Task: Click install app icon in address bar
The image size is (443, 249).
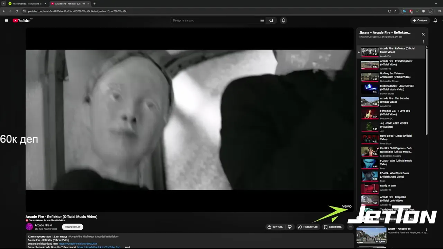Action: tap(390, 11)
